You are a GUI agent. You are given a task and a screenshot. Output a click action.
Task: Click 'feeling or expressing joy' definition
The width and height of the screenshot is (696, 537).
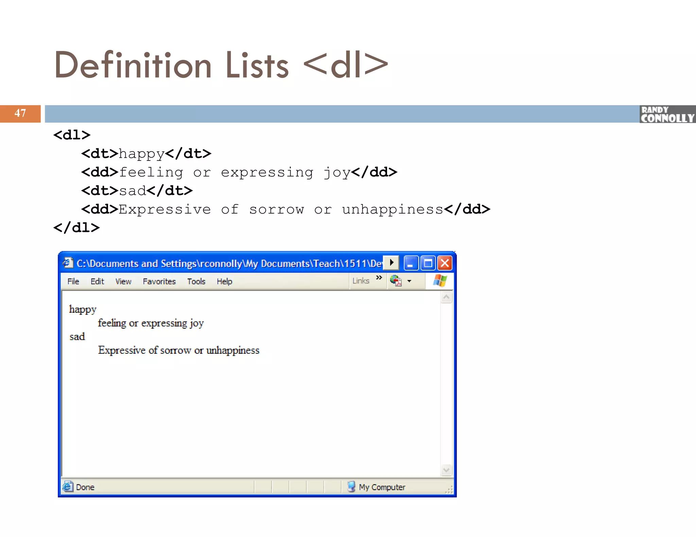(x=151, y=323)
